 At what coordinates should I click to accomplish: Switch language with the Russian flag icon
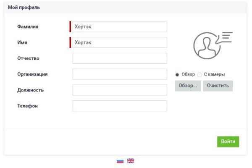point(120,161)
